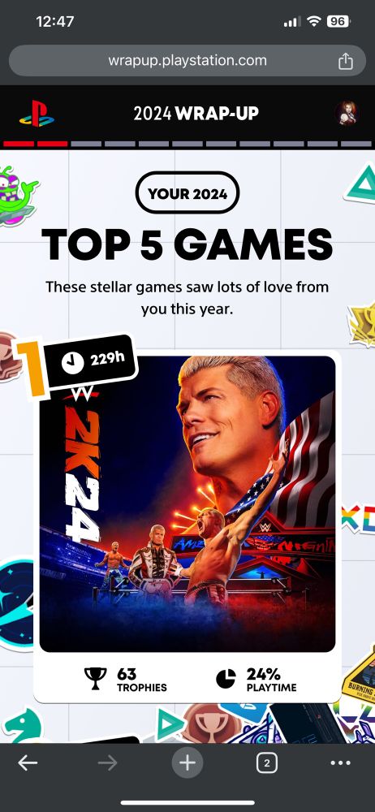This screenshot has height=812, width=375.
Task: Open the tab switcher showing 2 tabs
Action: (267, 762)
